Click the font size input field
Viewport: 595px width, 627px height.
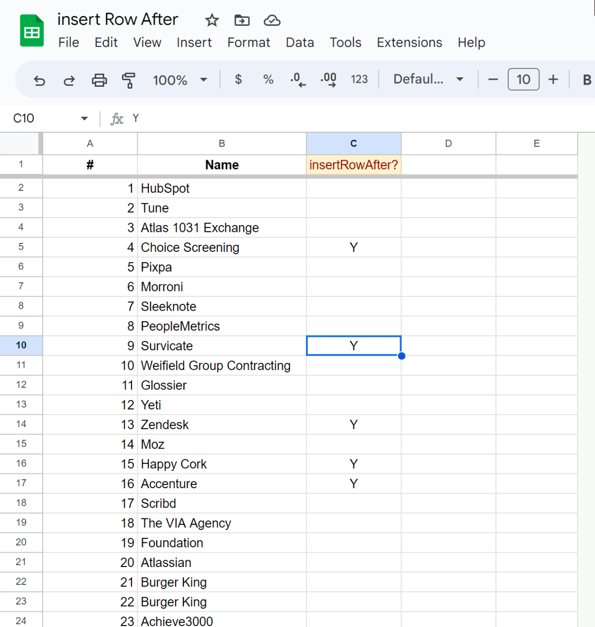click(523, 79)
